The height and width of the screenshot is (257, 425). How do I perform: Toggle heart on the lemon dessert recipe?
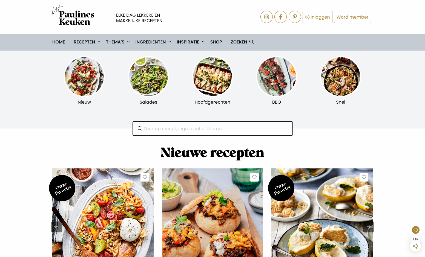[x=364, y=177]
